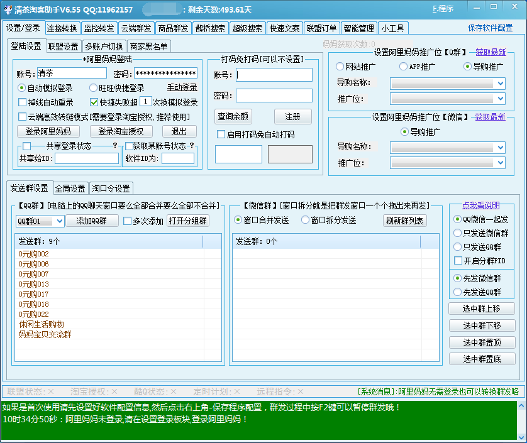Screen dimensions: 527x443
Task: Open the 智能管理 tab
Action: [x=359, y=28]
